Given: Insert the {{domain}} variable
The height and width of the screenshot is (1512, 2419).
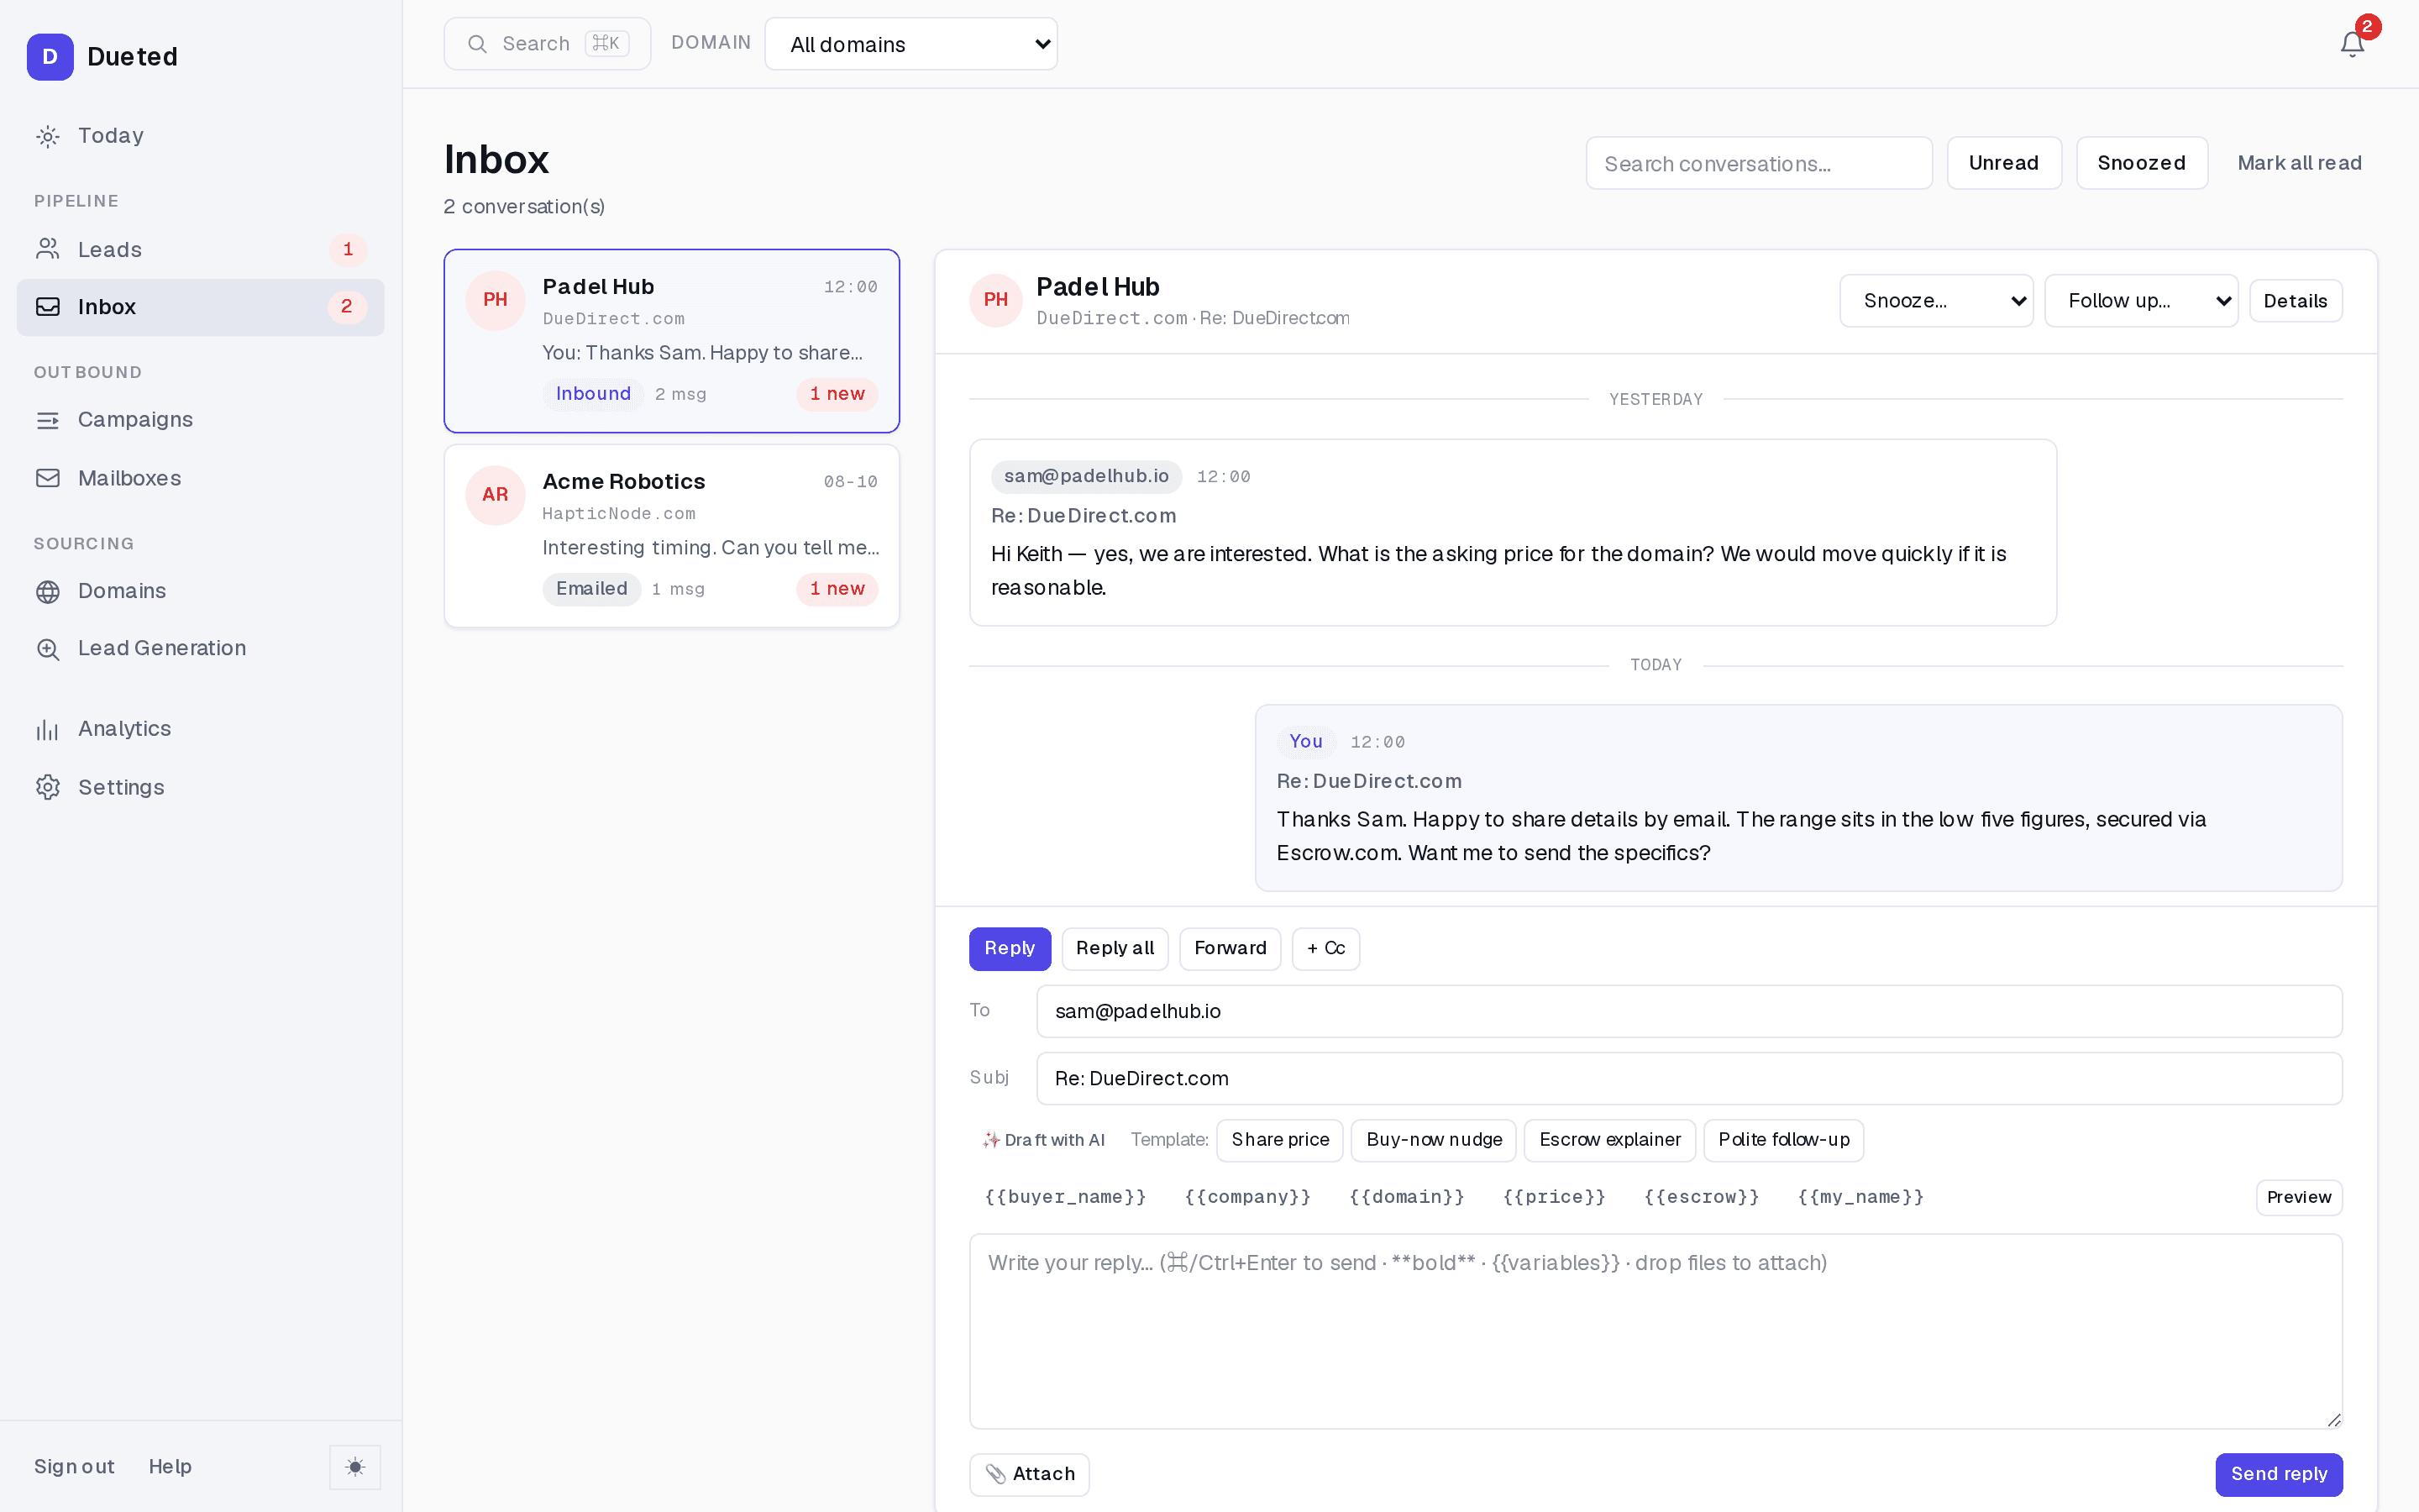Looking at the screenshot, I should (x=1406, y=1197).
